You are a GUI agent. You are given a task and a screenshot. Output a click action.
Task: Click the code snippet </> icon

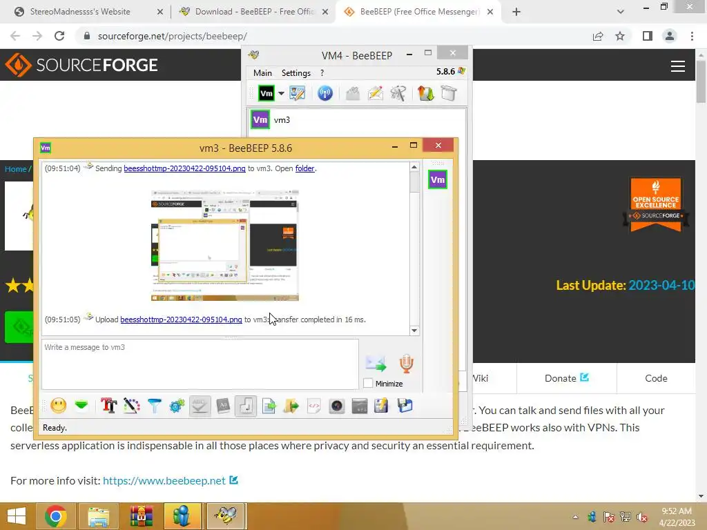pyautogui.click(x=314, y=406)
